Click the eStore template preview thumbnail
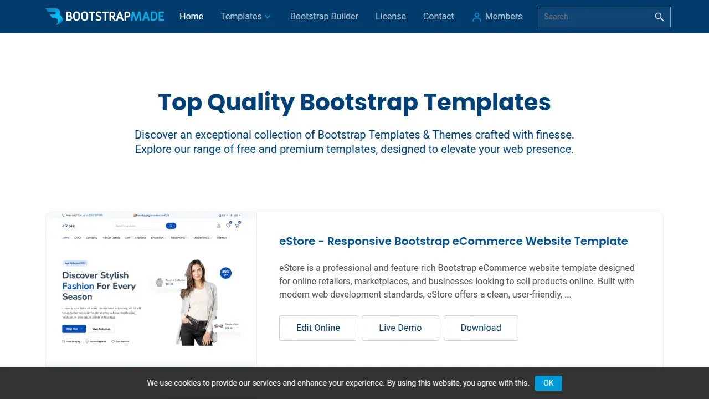Viewport: 709px width, 399px height. pyautogui.click(x=151, y=288)
